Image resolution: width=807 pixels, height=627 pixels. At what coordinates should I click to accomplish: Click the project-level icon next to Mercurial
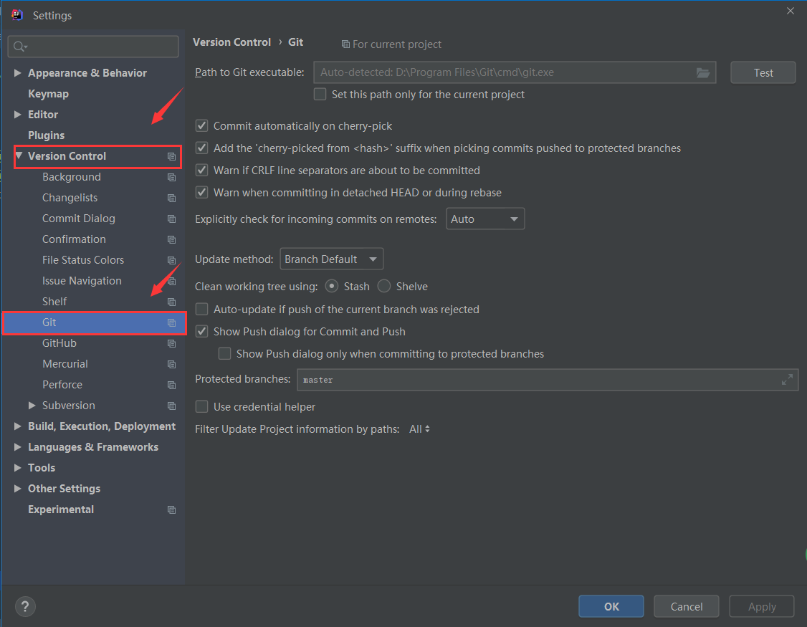pyautogui.click(x=172, y=365)
